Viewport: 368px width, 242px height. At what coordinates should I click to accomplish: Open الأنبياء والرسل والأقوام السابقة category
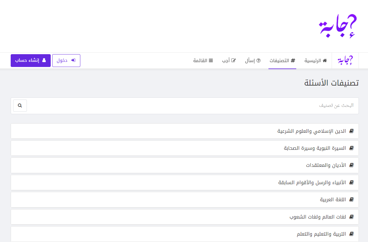point(312,183)
